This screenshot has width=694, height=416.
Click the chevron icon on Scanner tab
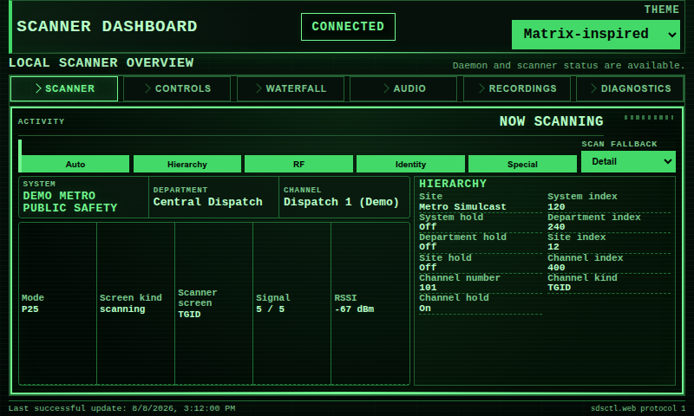coord(38,88)
